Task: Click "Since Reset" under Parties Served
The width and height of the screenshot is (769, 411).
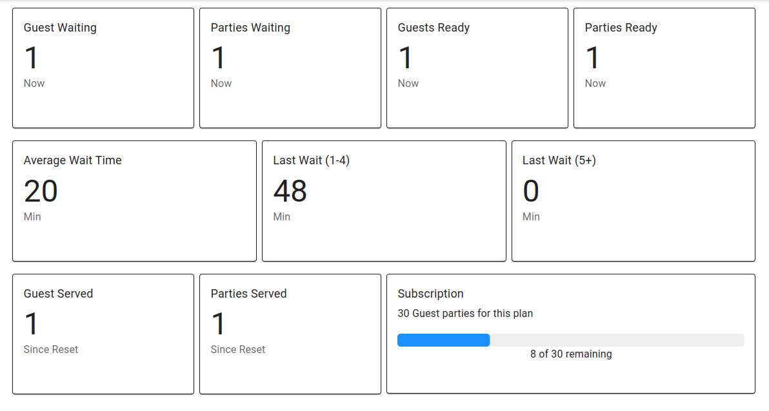Action: [x=238, y=350]
